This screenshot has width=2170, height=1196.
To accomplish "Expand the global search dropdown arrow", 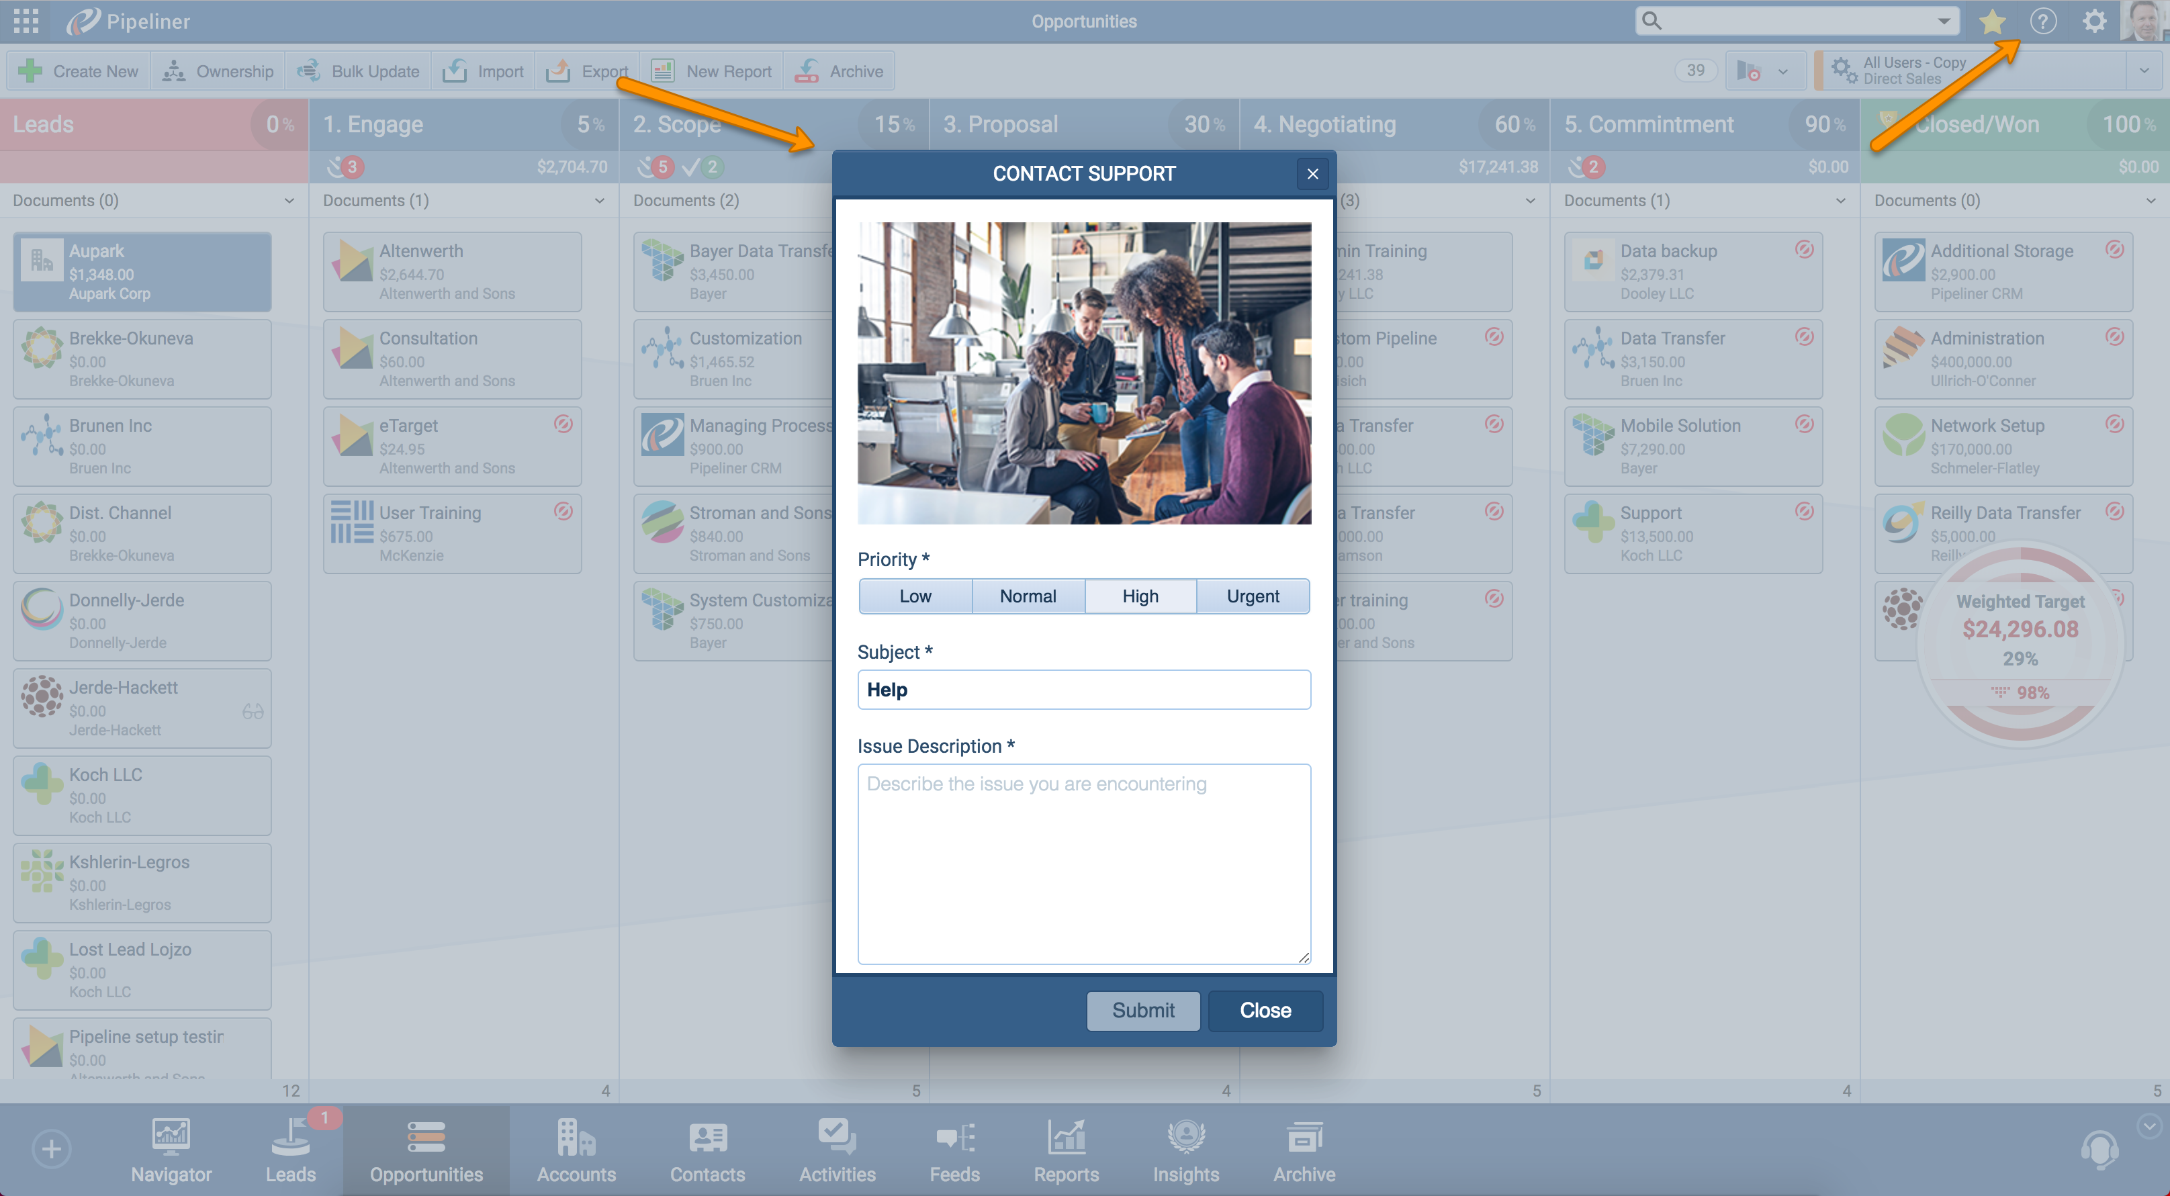I will coord(1944,22).
